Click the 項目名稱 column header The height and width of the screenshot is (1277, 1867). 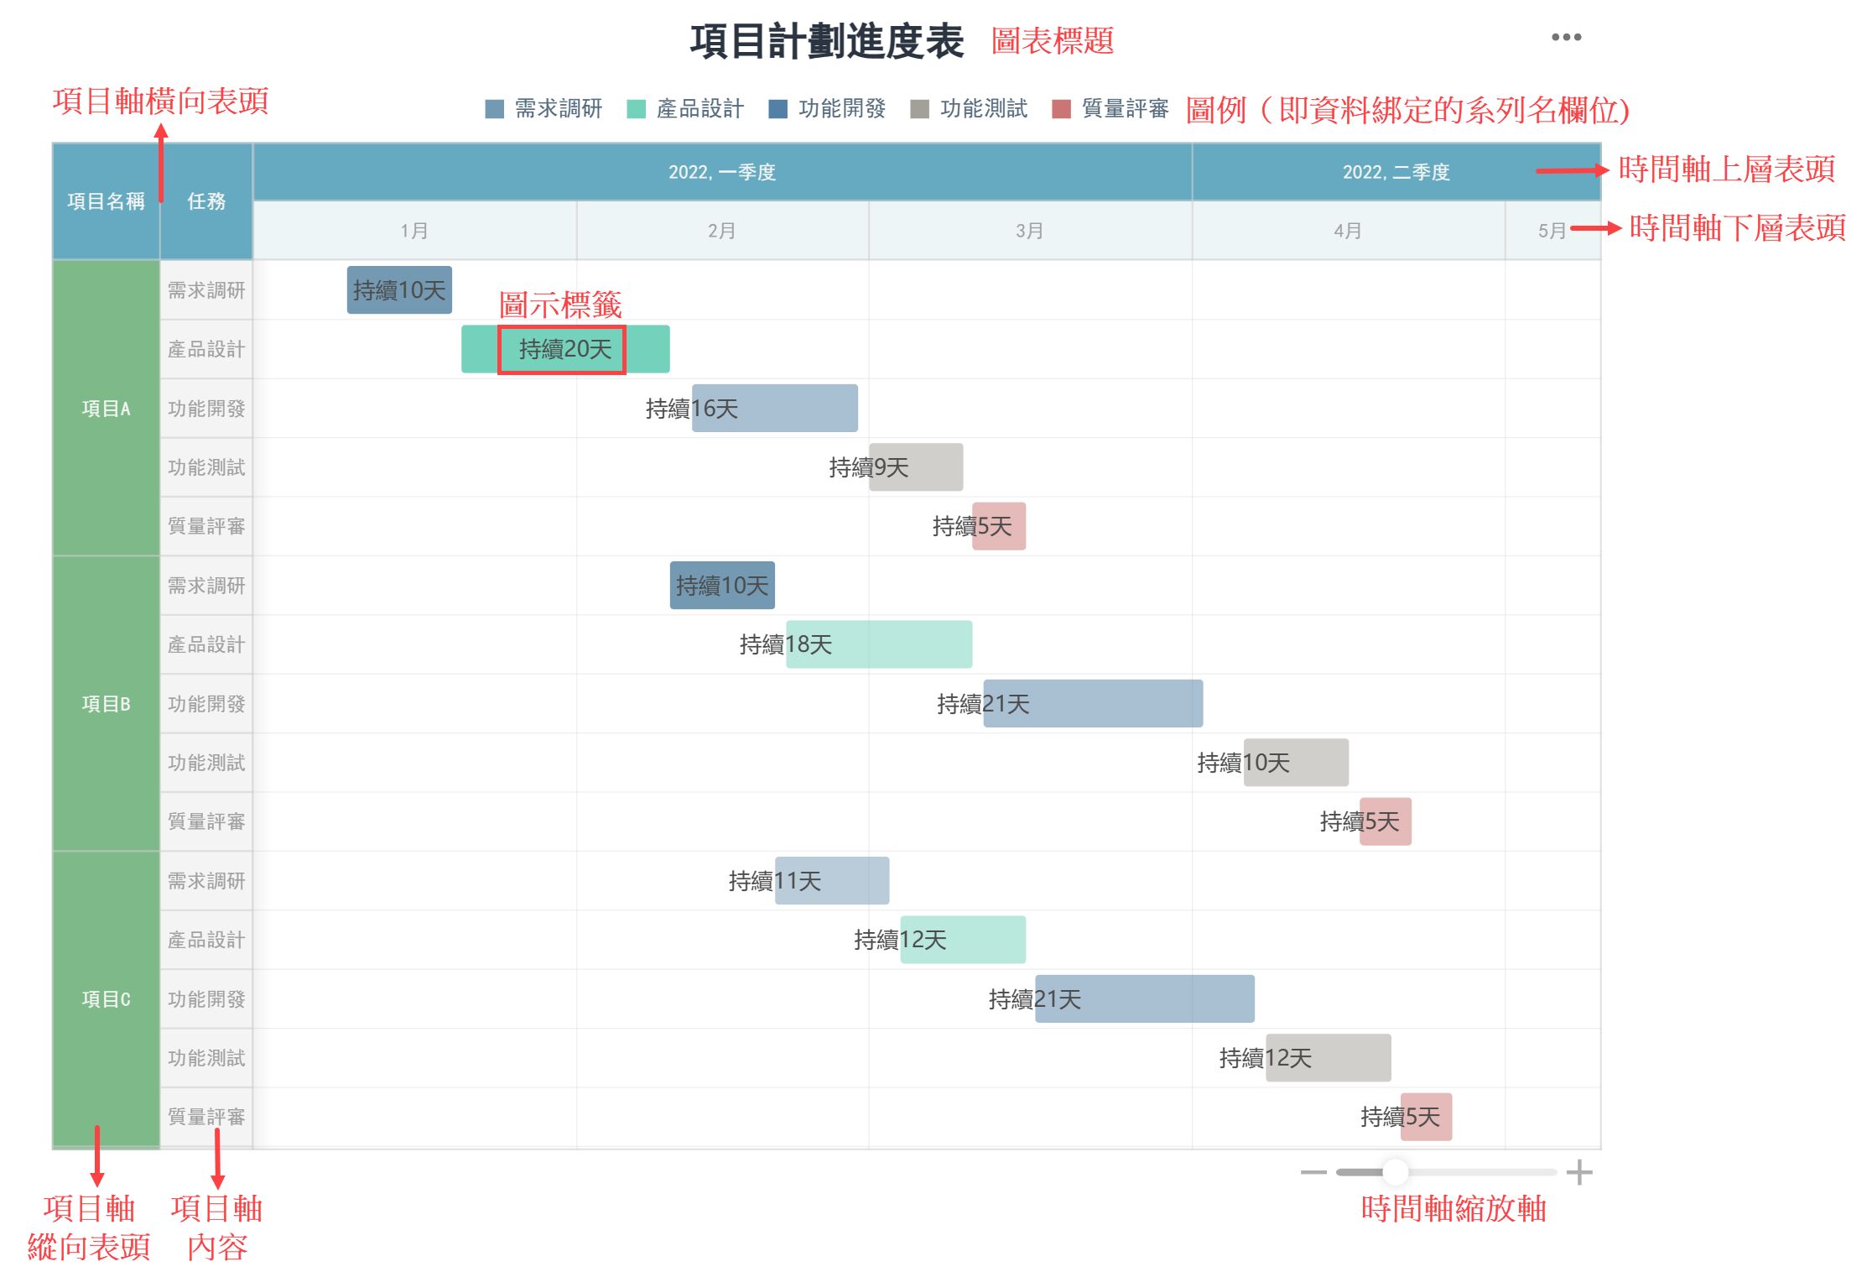click(x=106, y=201)
